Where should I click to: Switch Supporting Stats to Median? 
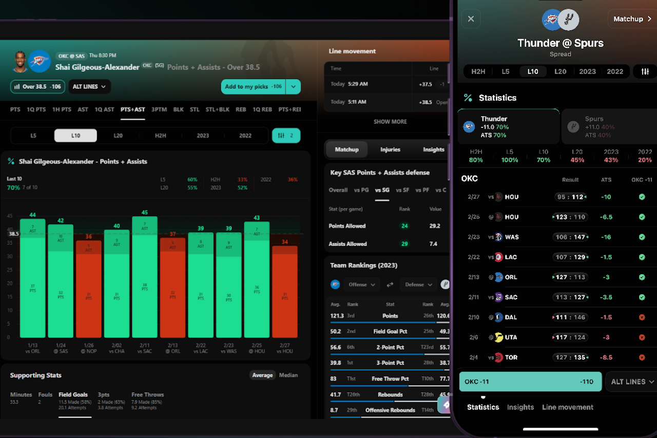click(288, 375)
